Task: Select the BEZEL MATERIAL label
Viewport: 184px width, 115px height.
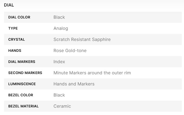Action: (x=23, y=106)
